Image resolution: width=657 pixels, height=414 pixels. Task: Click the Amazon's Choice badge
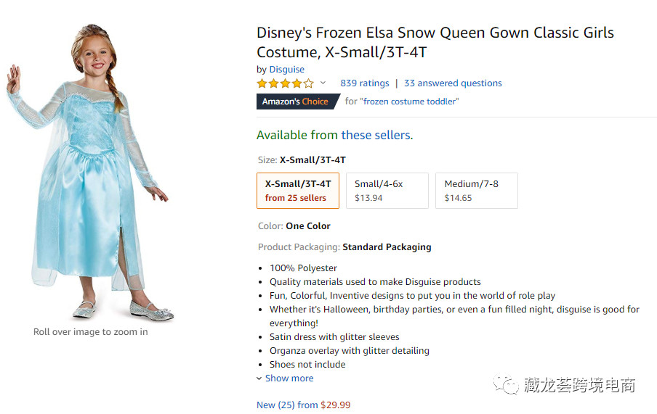pos(295,102)
